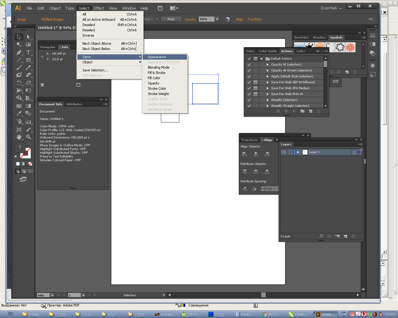Select the Selection (black arrow) tool
The width and height of the screenshot is (398, 318).
point(19,37)
